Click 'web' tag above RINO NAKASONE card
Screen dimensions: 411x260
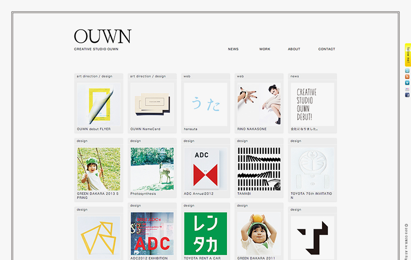(x=240, y=76)
